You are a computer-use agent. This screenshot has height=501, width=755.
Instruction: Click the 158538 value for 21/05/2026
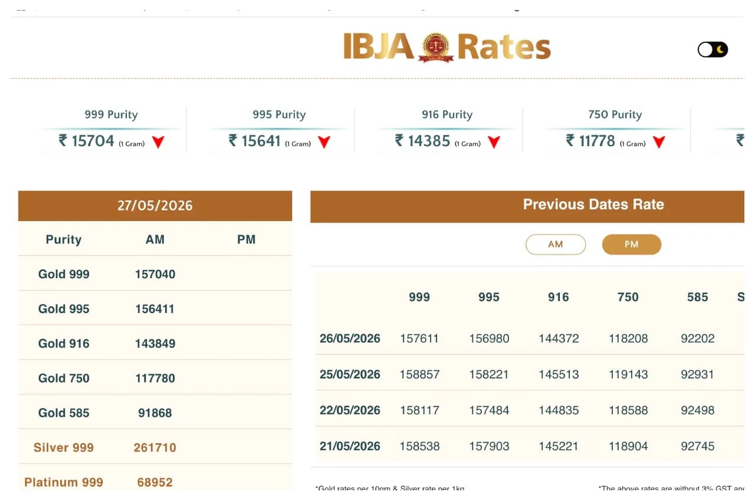(x=419, y=446)
